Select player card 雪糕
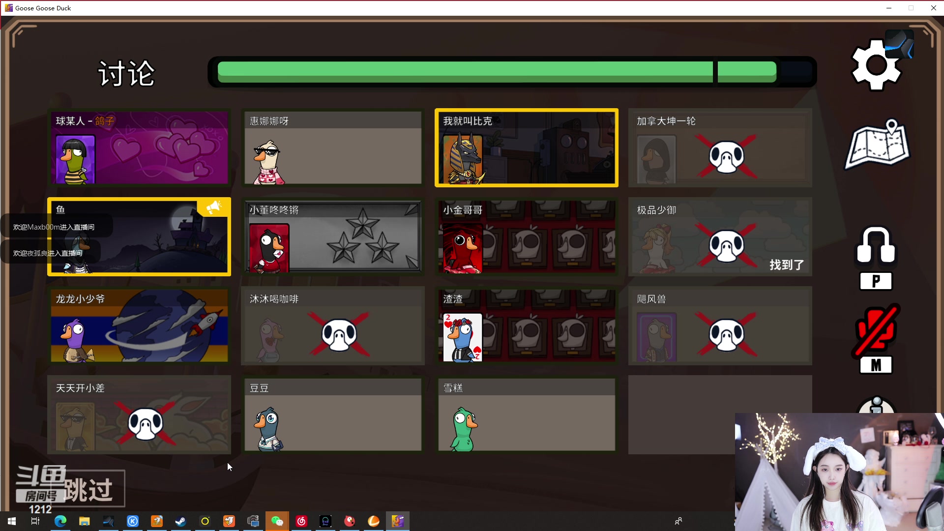 526,414
